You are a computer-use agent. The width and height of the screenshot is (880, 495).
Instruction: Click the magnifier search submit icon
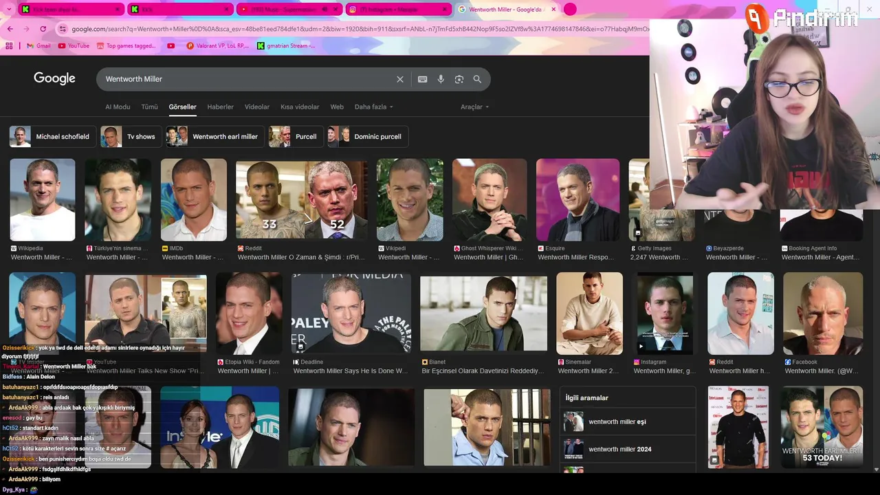[477, 79]
